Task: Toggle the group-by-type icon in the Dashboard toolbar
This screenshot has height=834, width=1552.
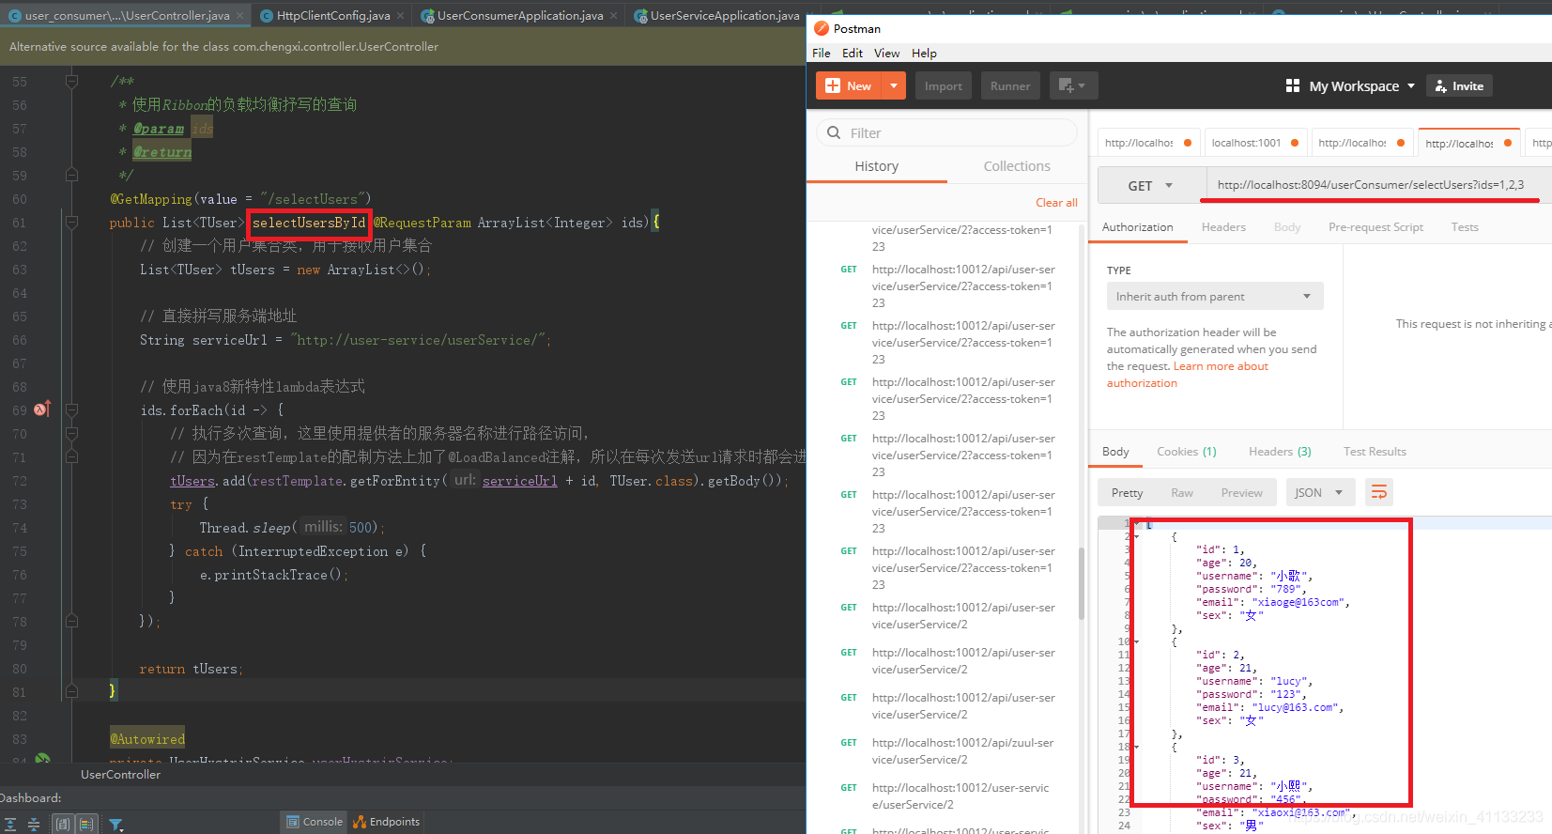Action: click(x=63, y=824)
